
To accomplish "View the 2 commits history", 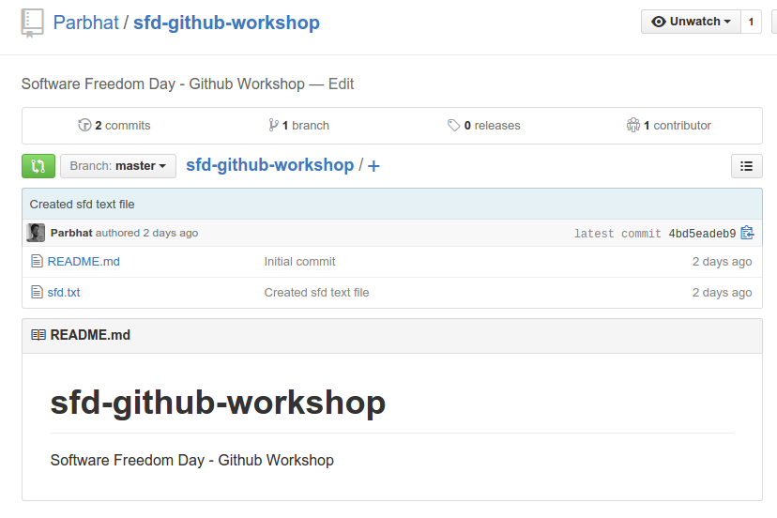I will tap(114, 126).
